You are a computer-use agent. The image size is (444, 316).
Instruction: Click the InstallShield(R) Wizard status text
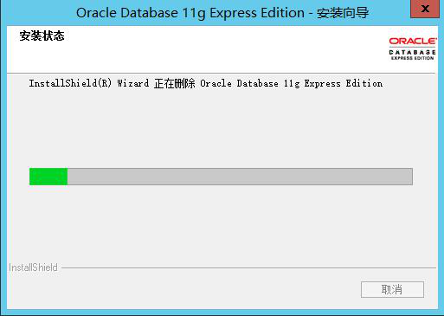(x=89, y=83)
